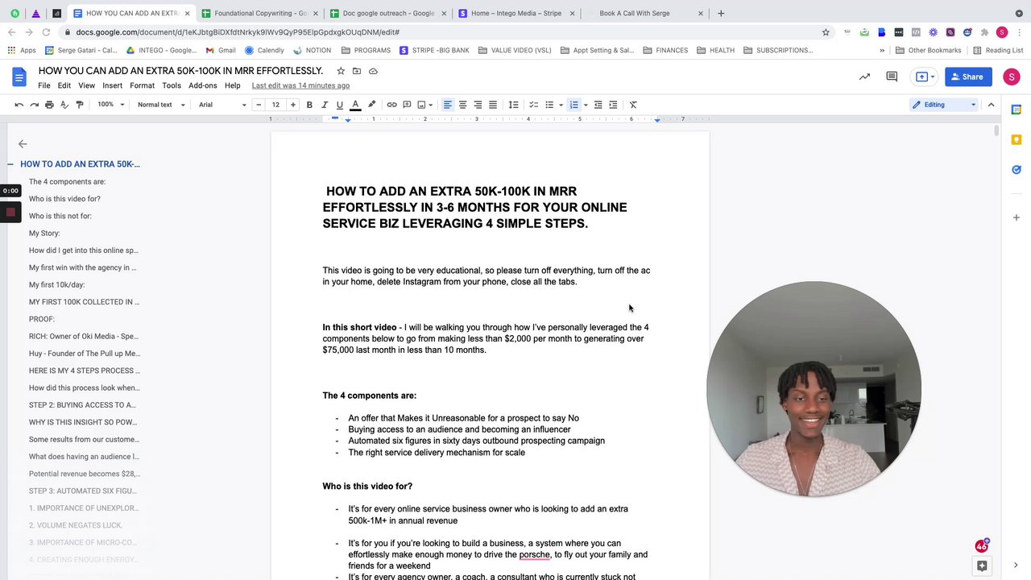Click the Undo arrow in toolbar
The height and width of the screenshot is (580, 1031).
[19, 105]
